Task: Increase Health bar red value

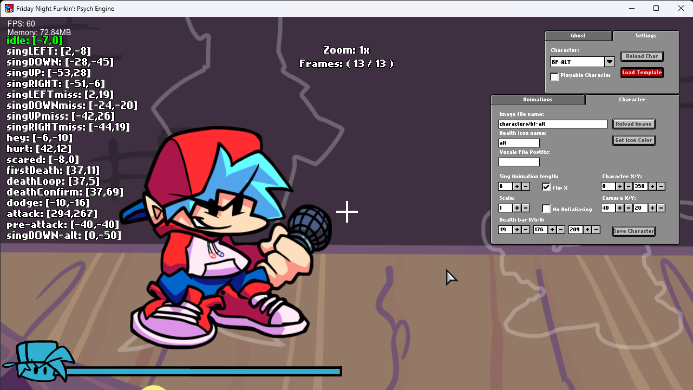Action: click(517, 230)
